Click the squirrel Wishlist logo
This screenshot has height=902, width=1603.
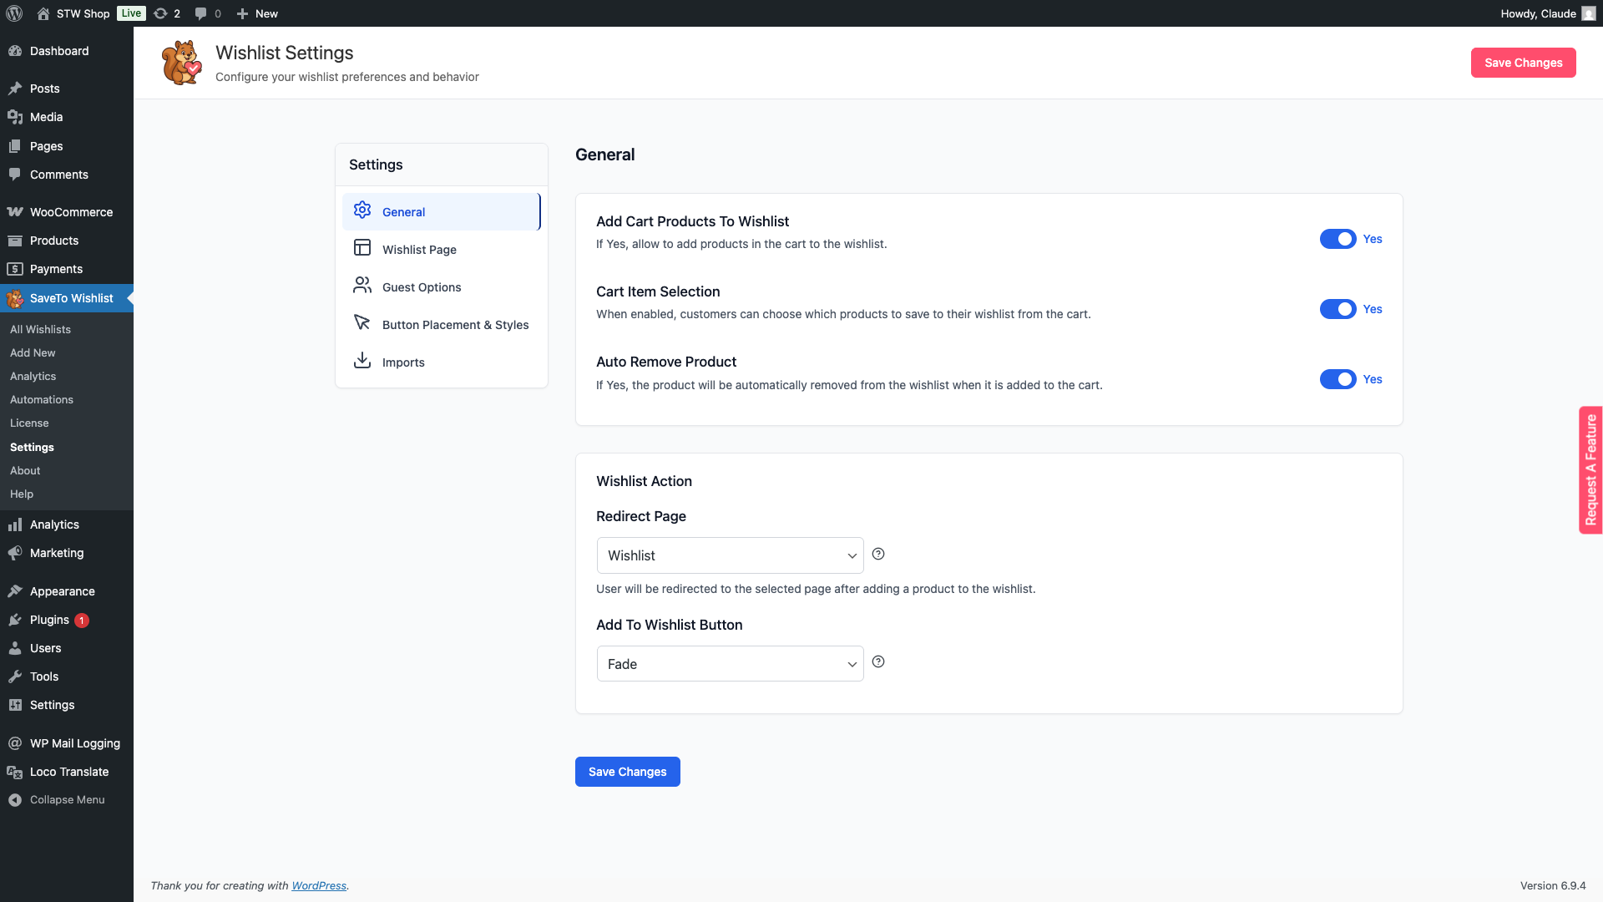click(x=181, y=63)
